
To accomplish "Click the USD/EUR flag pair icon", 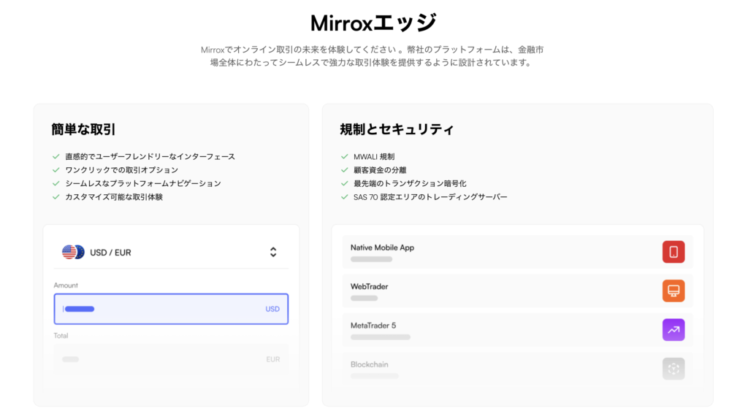I will pyautogui.click(x=74, y=252).
